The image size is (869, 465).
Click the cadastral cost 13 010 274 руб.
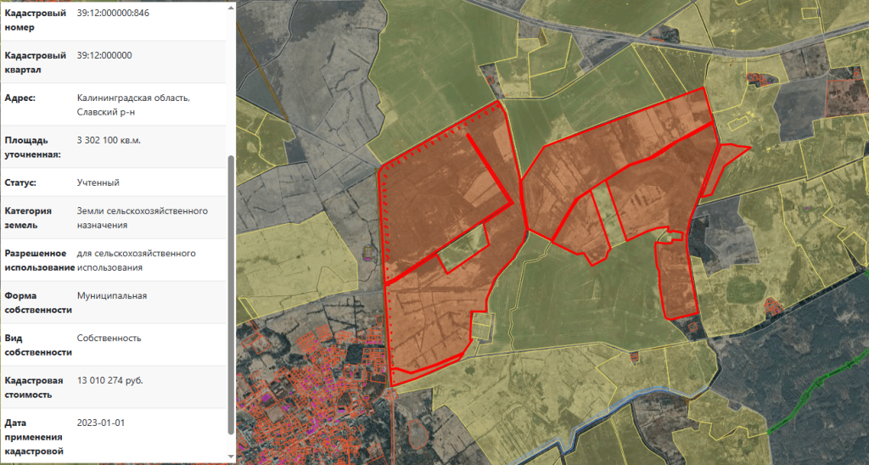(109, 380)
